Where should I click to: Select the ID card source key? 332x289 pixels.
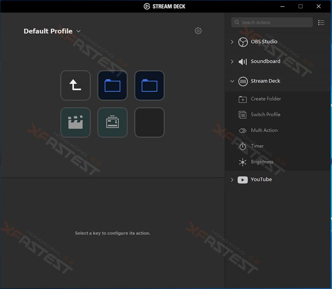[113, 122]
